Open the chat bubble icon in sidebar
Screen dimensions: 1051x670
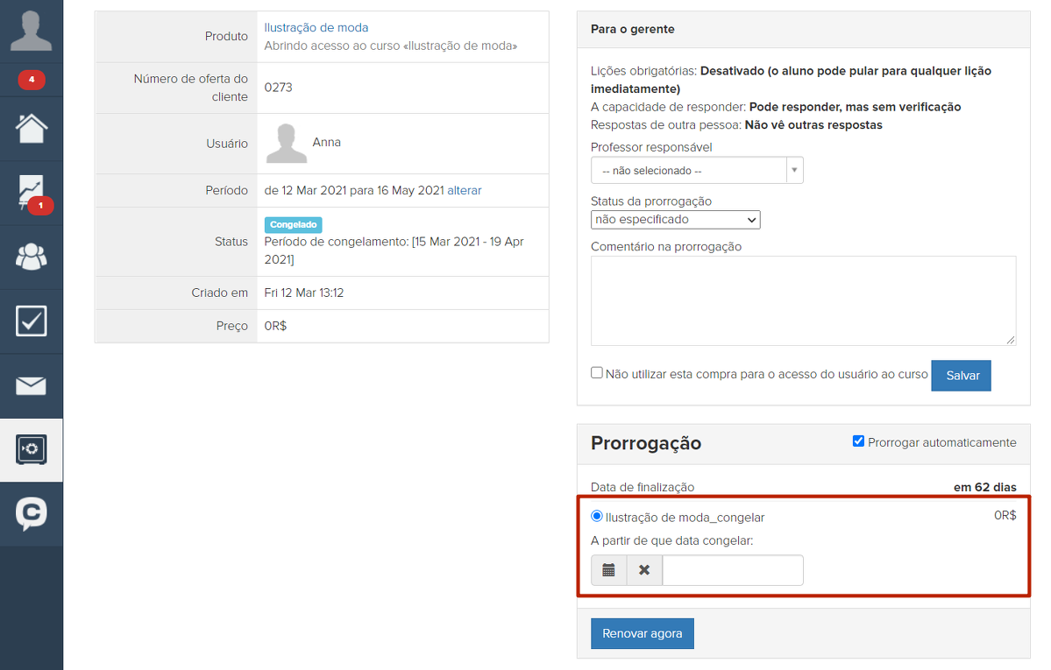click(31, 514)
